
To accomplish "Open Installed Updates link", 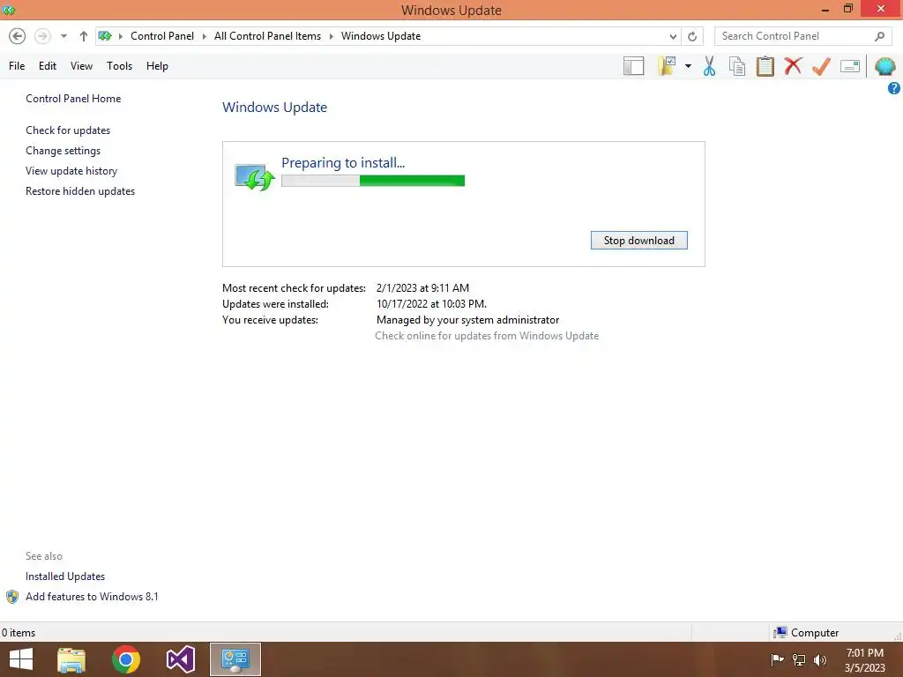I will point(65,577).
